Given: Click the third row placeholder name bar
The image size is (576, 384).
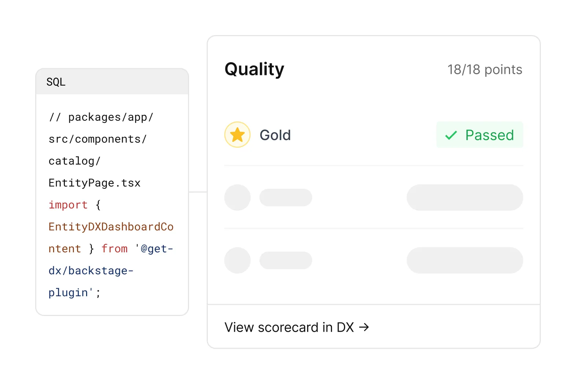Looking at the screenshot, I should (286, 260).
